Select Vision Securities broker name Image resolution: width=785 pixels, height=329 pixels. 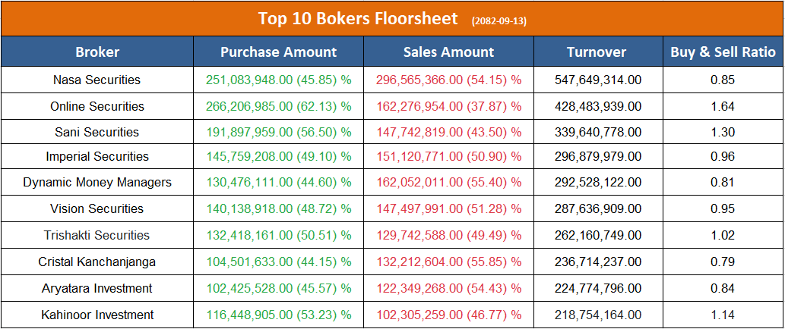[97, 208]
